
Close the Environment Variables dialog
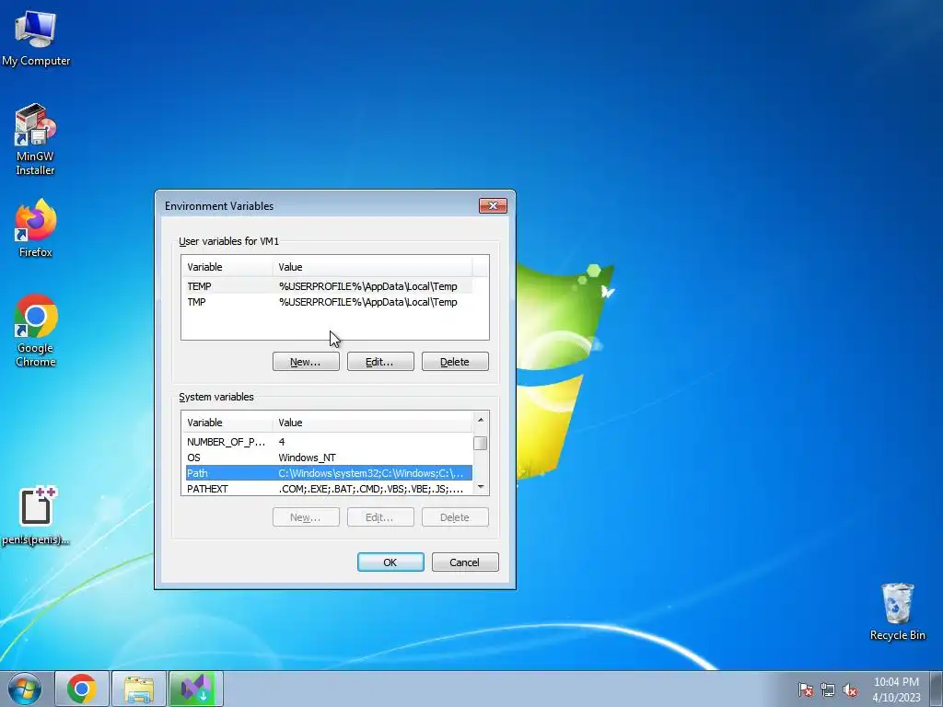pos(493,205)
